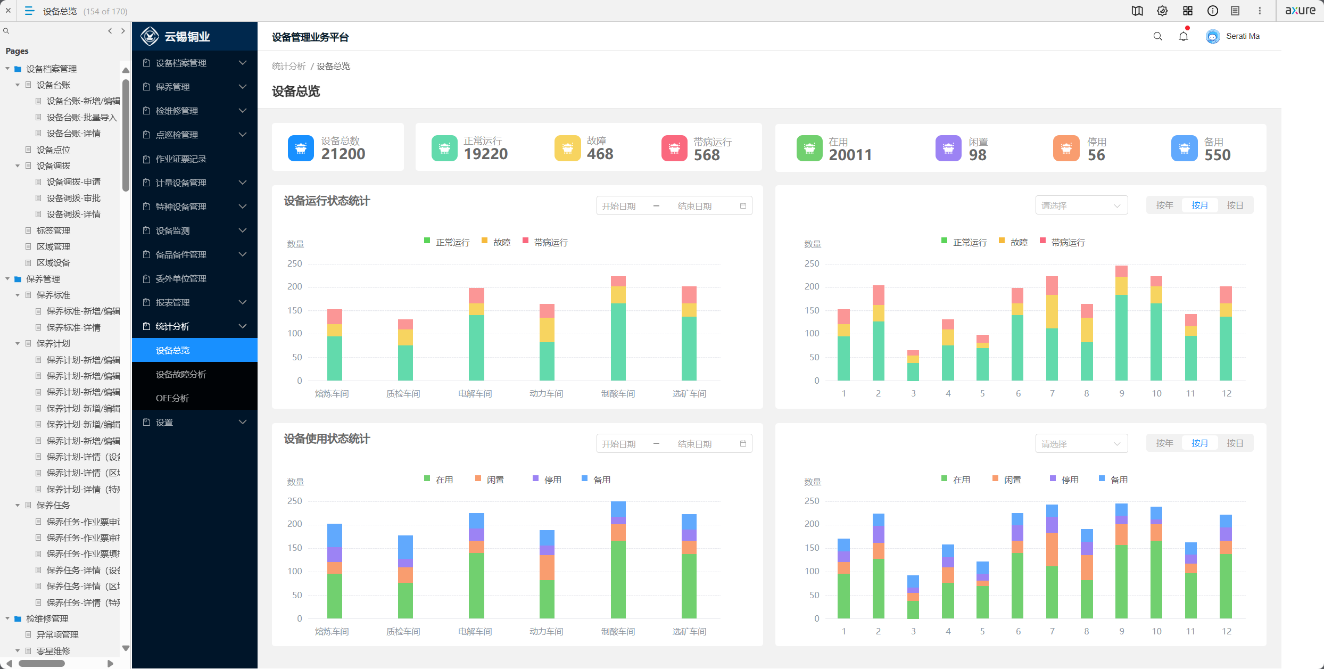
Task: Open the Axure map/guide book icon
Action: pyautogui.click(x=1137, y=11)
